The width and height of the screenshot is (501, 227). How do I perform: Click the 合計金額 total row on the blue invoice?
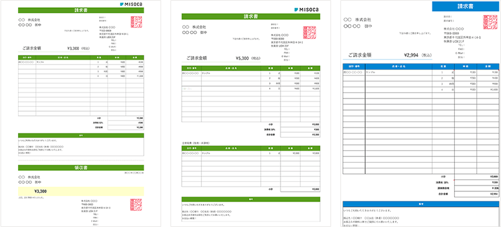421,194
